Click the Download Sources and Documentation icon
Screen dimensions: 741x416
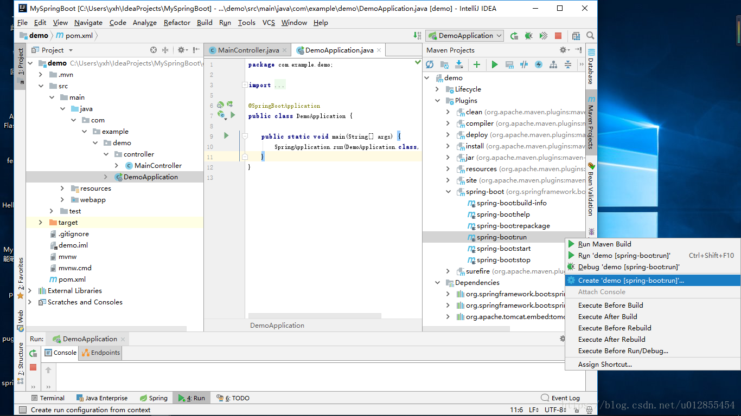pos(459,64)
